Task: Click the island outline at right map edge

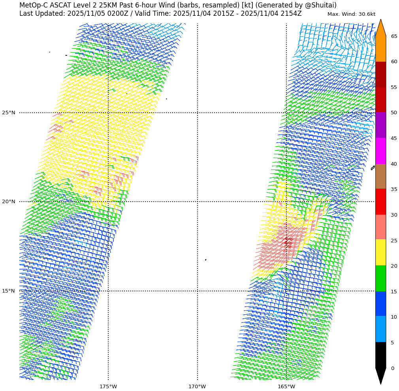Action: click(373, 168)
